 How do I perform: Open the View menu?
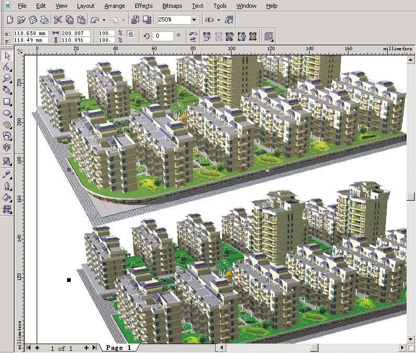click(x=61, y=6)
